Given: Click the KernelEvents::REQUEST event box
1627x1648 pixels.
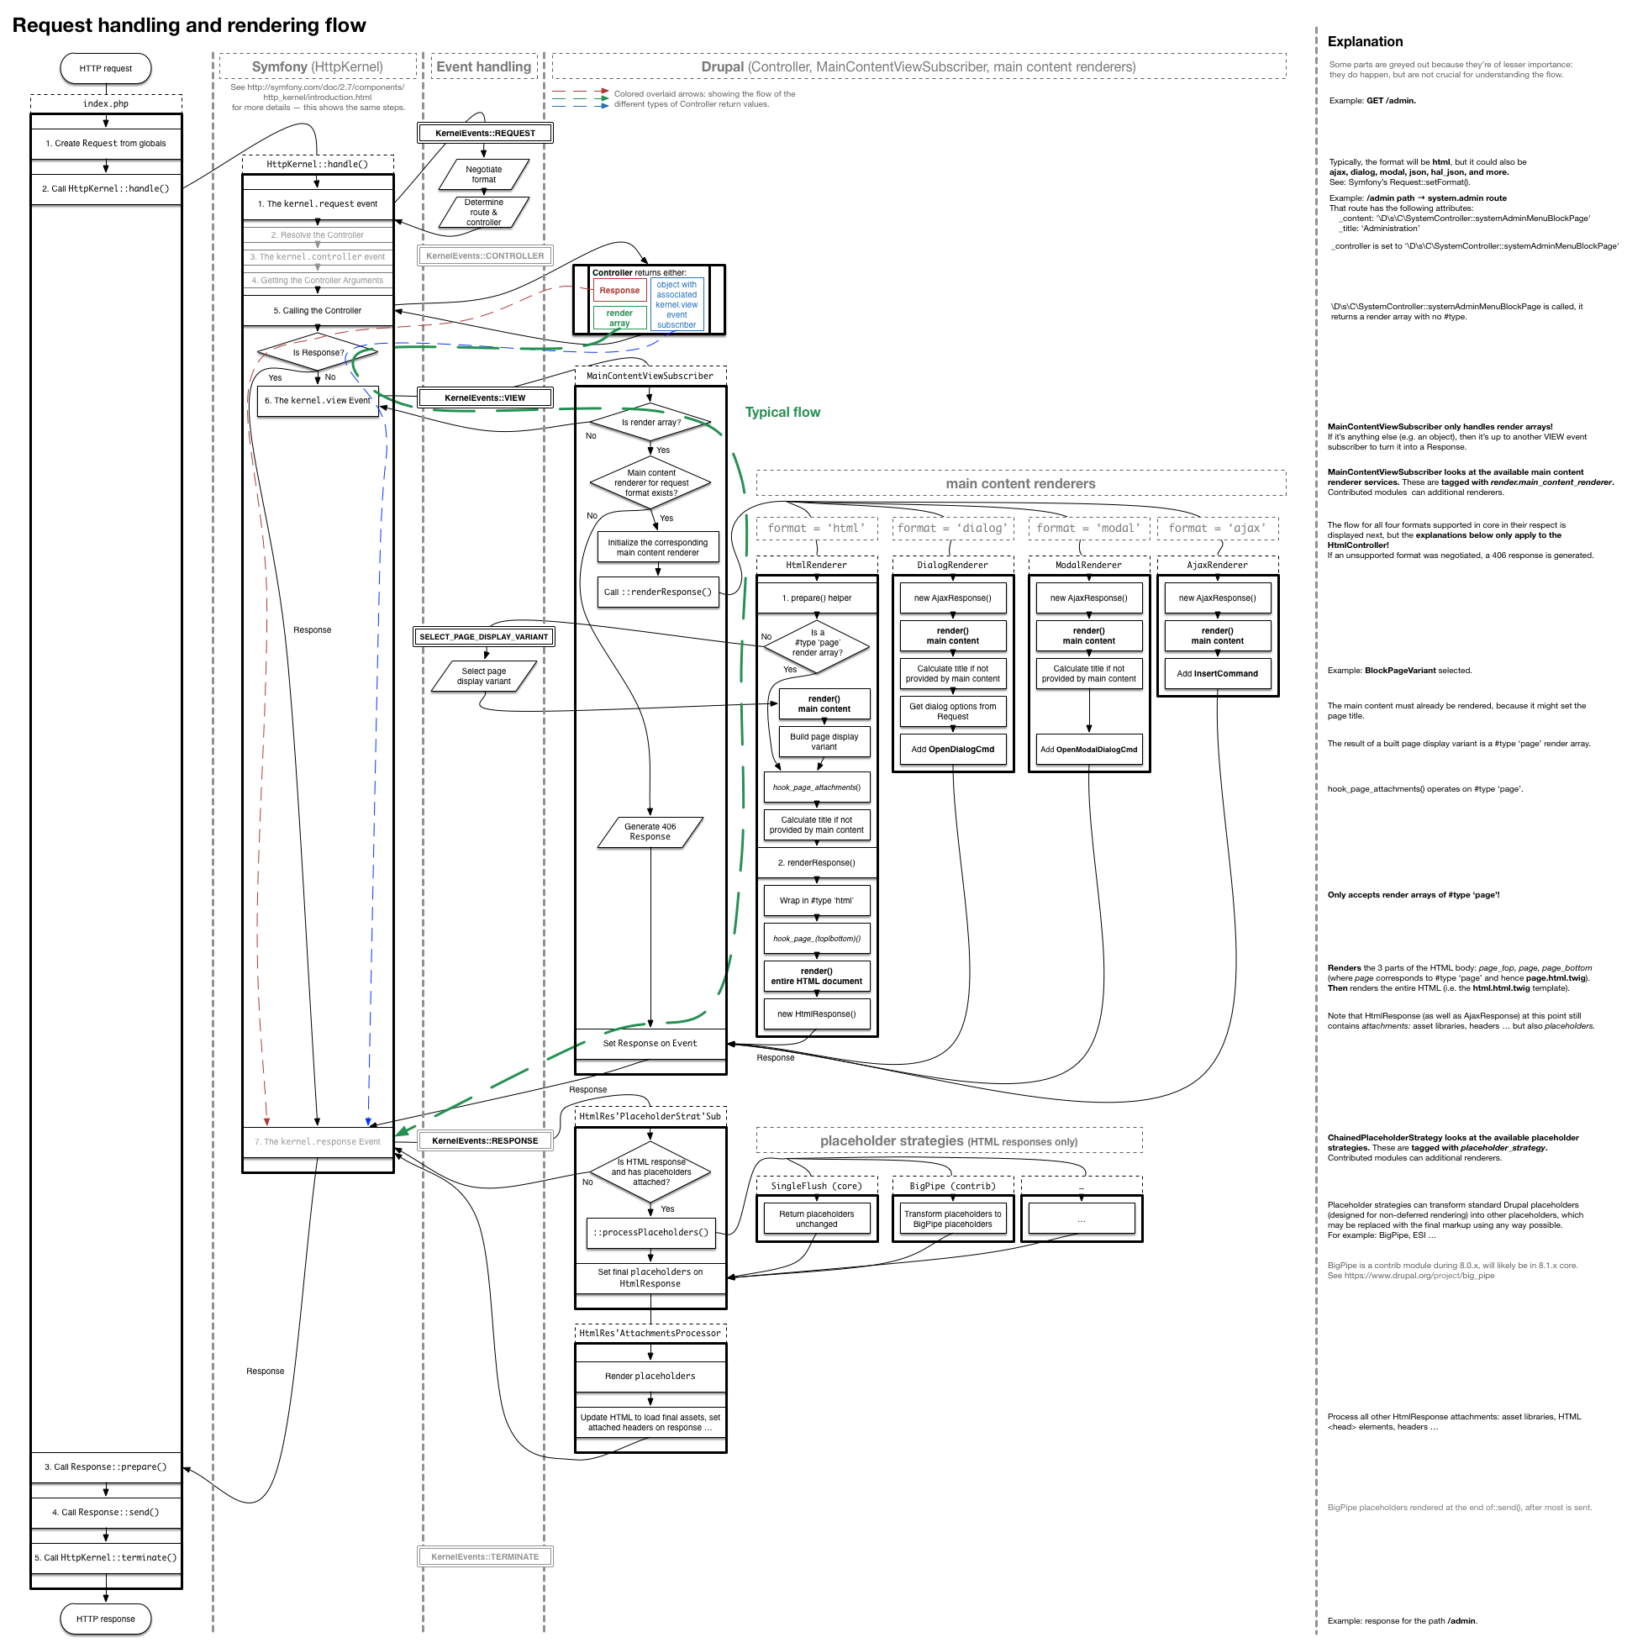Looking at the screenshot, I should 484,132.
